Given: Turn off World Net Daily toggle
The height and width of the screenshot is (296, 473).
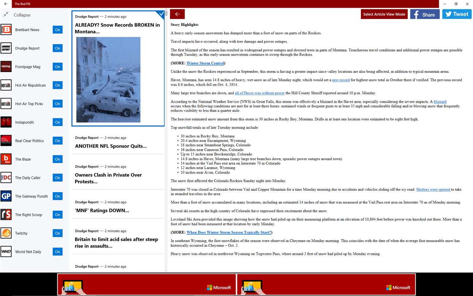Looking at the screenshot, I should 58,252.
